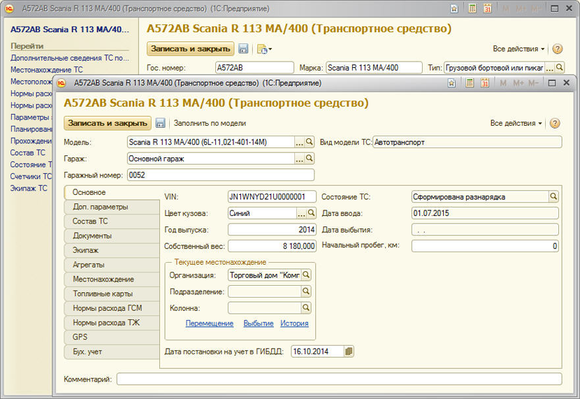The width and height of the screenshot is (580, 399).
Task: Open selection ellipsis for Гараж field
Action: click(x=300, y=159)
